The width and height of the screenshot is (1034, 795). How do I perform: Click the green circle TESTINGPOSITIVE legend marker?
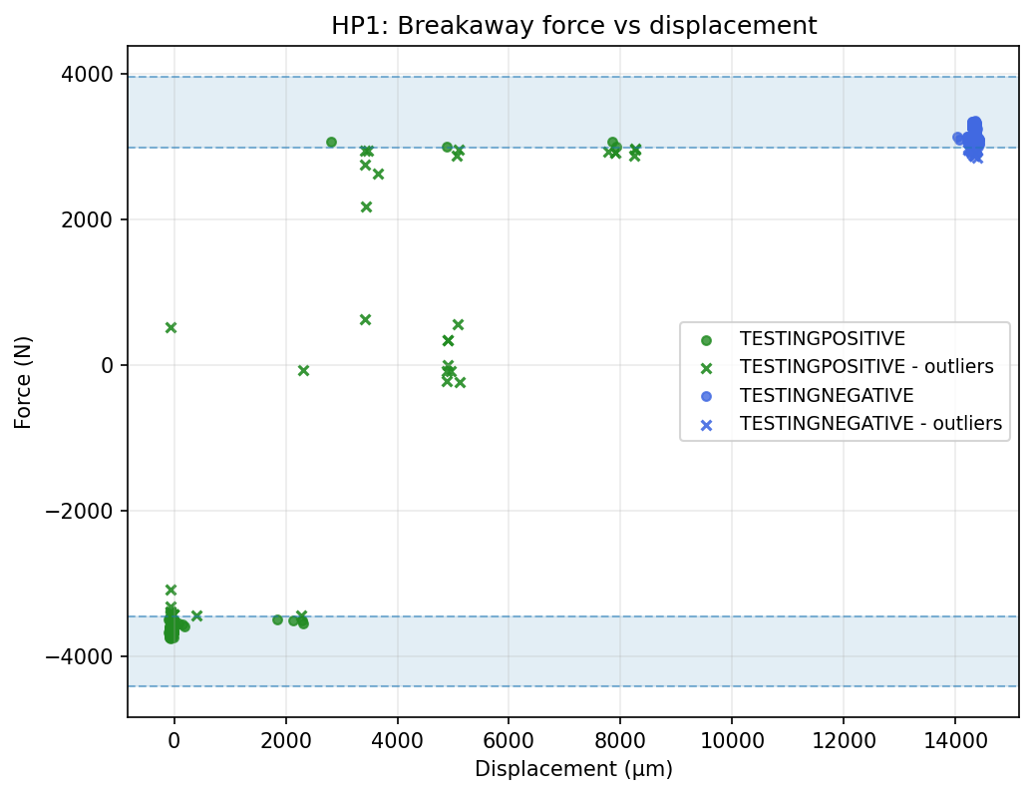[x=706, y=338]
